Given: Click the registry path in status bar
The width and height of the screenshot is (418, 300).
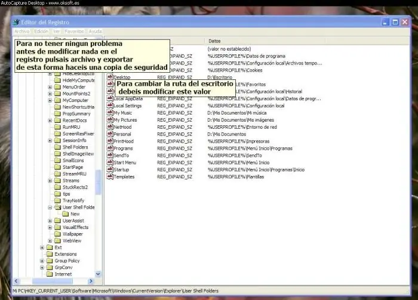Looking at the screenshot, I should click(115, 290).
